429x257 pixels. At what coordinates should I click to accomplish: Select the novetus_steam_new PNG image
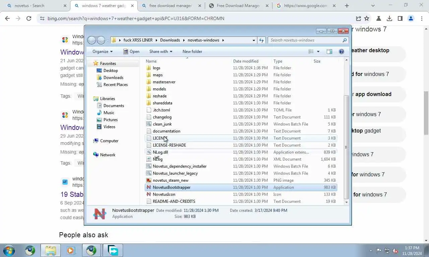click(171, 180)
